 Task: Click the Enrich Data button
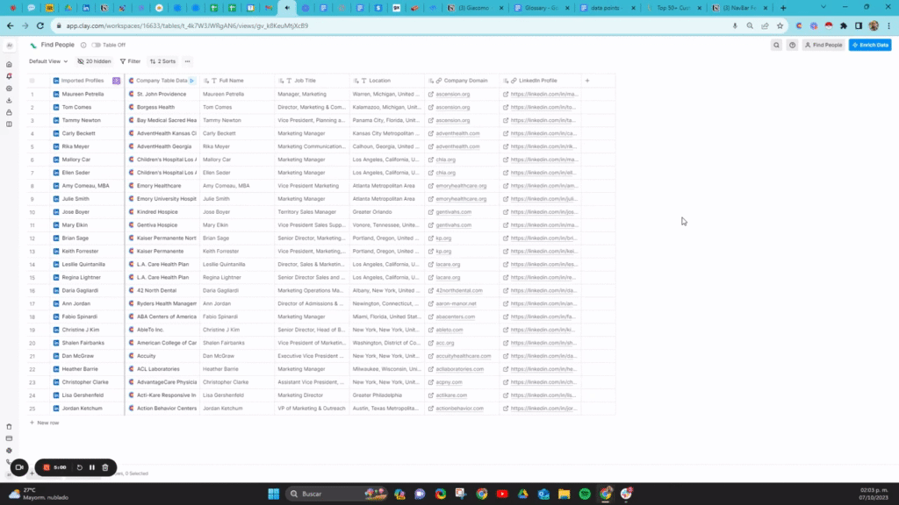(870, 45)
